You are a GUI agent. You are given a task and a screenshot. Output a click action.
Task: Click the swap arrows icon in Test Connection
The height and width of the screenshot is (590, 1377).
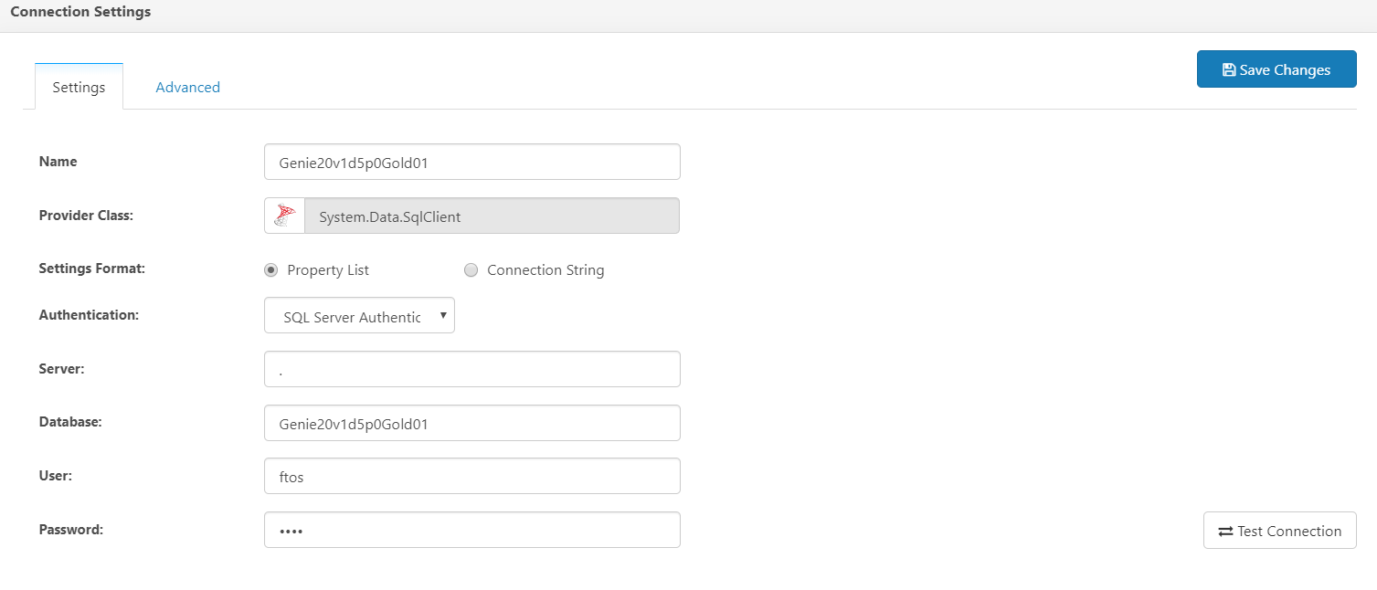click(x=1225, y=532)
